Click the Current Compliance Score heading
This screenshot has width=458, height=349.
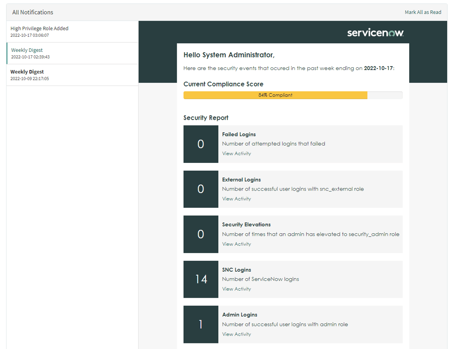tap(223, 84)
